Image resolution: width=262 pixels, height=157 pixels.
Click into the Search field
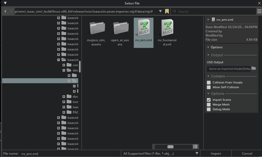[x=213, y=11]
